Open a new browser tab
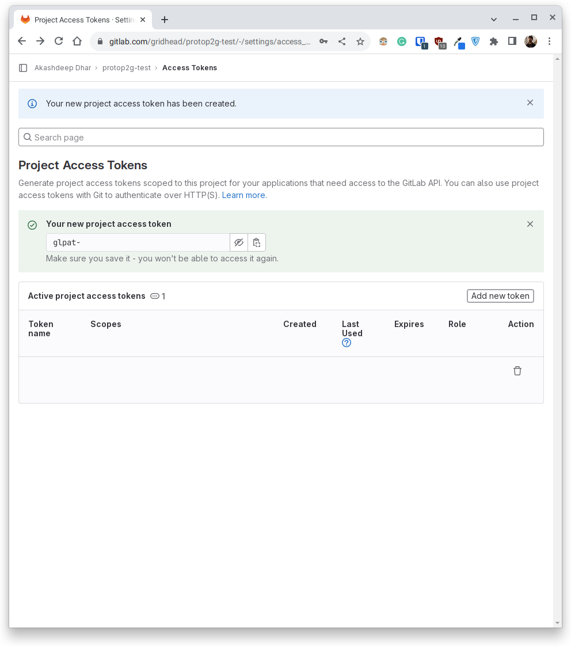571x646 pixels. pyautogui.click(x=165, y=20)
